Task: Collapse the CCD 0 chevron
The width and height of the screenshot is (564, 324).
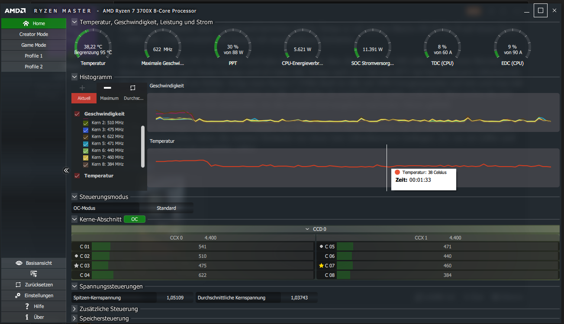Action: click(308, 229)
